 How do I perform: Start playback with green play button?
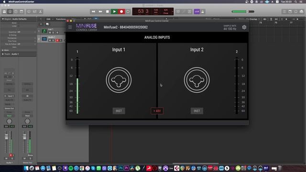pos(114,11)
